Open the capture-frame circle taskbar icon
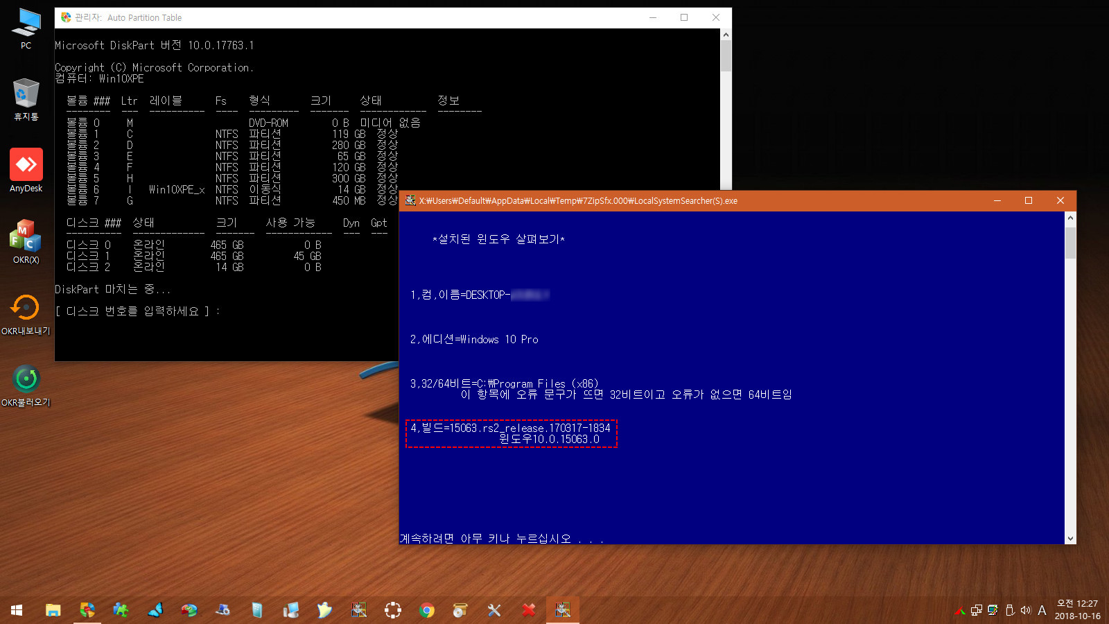Screen dimensions: 1109x624 393,610
